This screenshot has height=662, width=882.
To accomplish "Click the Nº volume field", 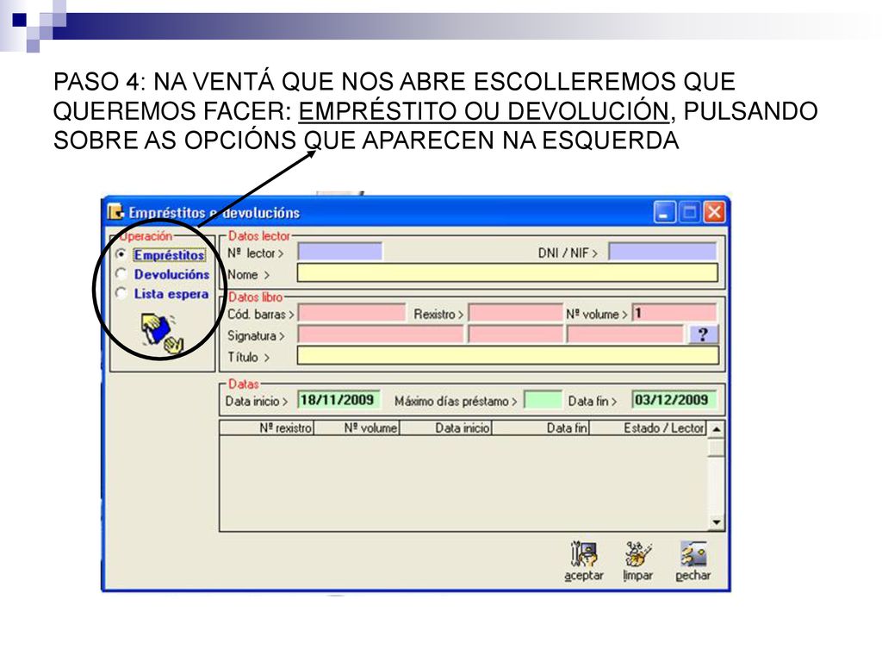I will click(x=674, y=313).
